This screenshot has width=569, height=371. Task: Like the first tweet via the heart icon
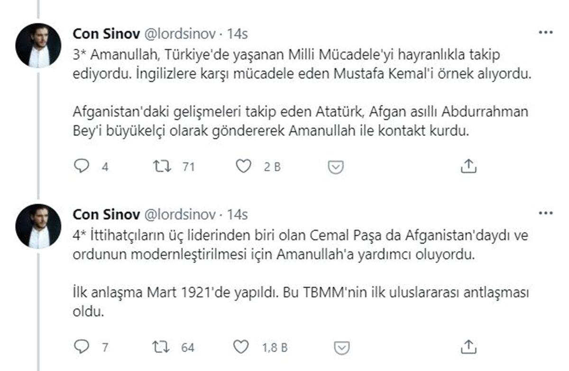244,166
